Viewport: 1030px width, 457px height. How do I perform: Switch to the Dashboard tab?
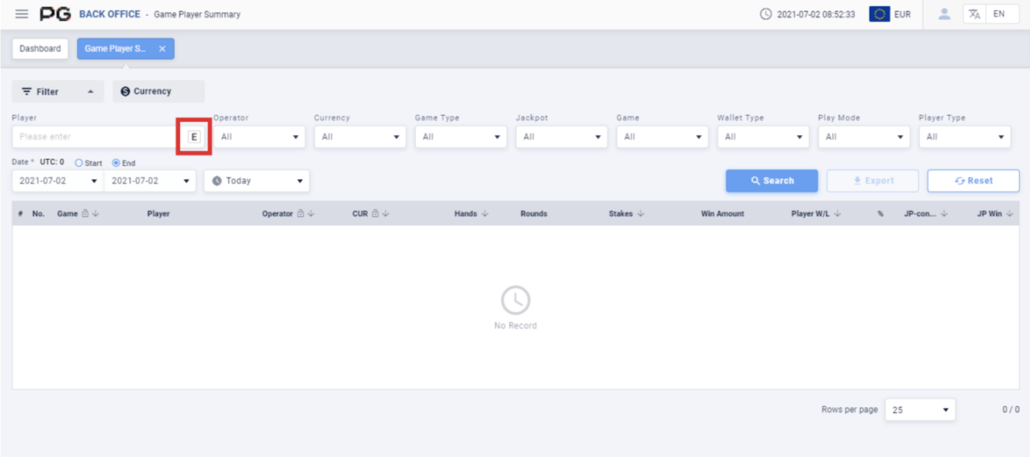40,49
